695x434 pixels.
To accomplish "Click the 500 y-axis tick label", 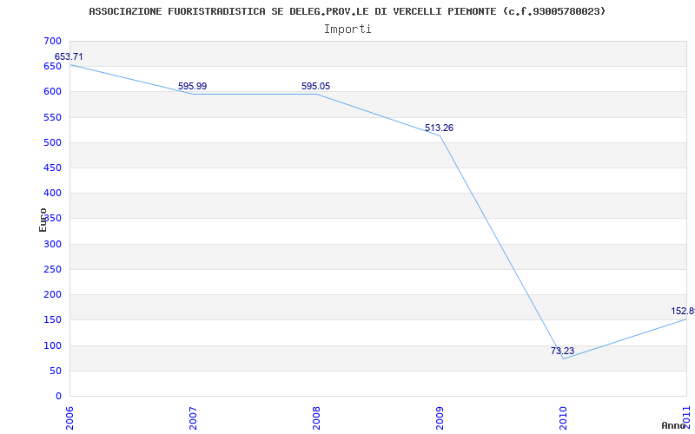I will tap(52, 142).
